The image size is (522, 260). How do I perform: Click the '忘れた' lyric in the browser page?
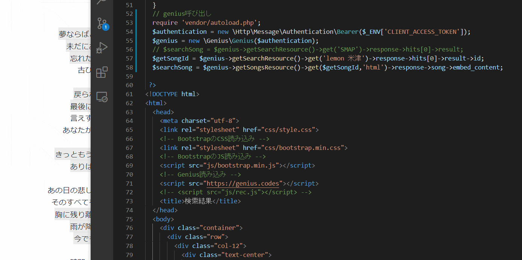(80, 58)
